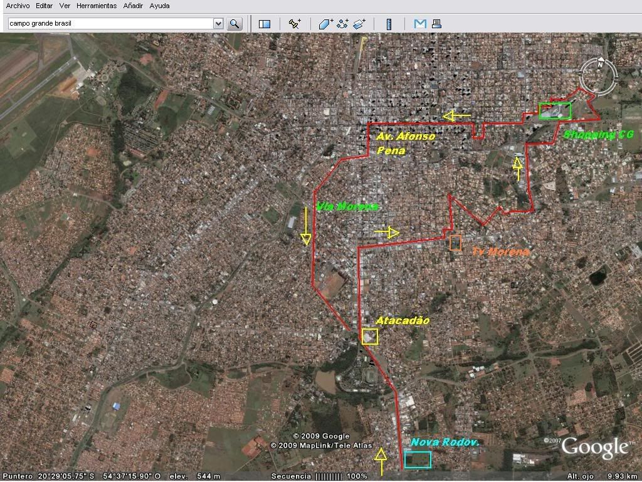Choose the add image overlay tool

pyautogui.click(x=359, y=24)
